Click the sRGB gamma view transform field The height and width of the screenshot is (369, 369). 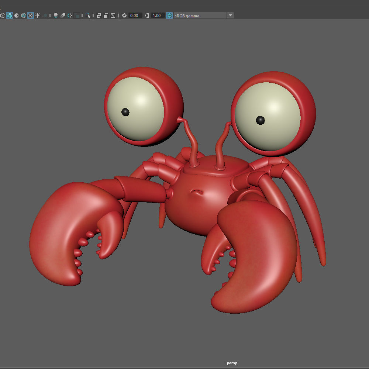click(x=200, y=16)
